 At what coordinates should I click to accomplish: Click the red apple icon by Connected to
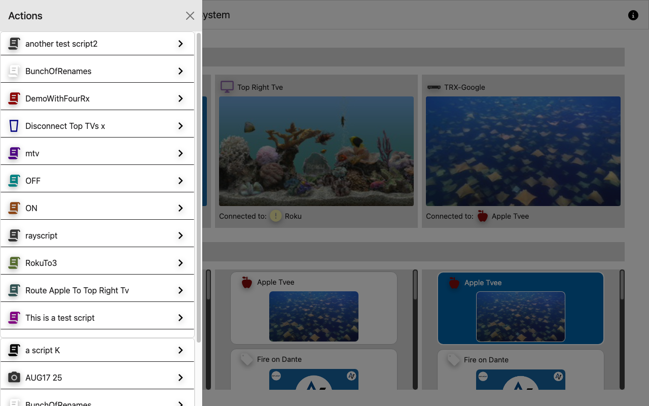coord(483,216)
